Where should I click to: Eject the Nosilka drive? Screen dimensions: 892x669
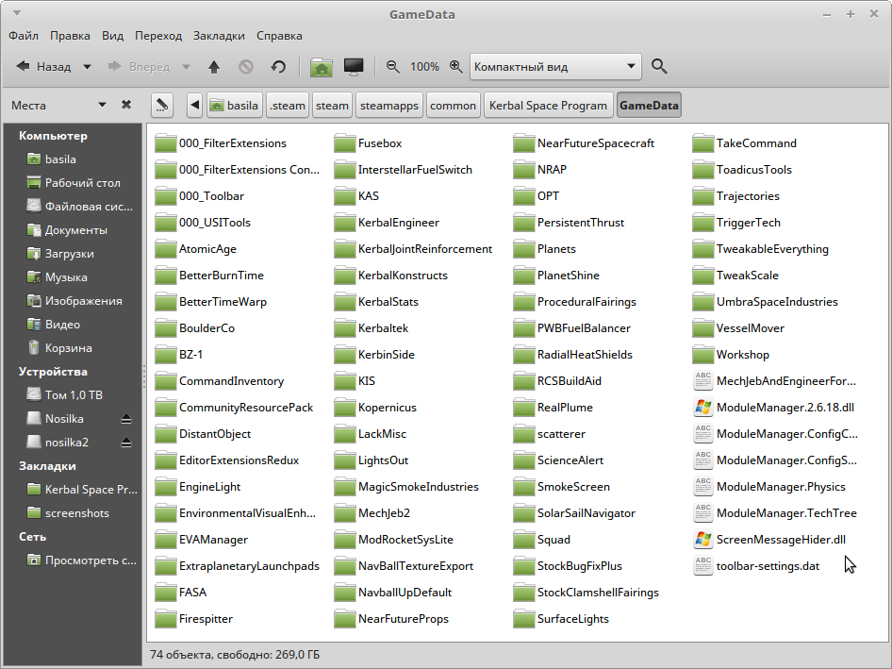pos(126,419)
